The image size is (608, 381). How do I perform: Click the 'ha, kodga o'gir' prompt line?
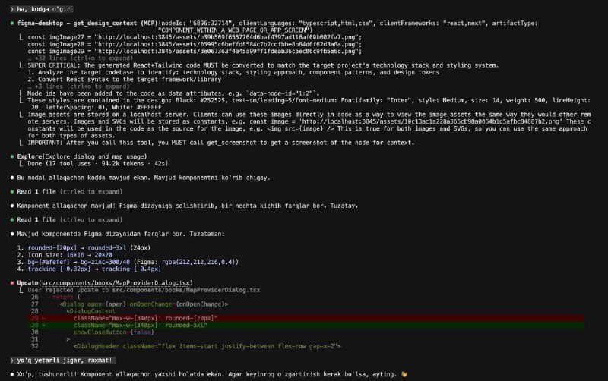point(41,9)
